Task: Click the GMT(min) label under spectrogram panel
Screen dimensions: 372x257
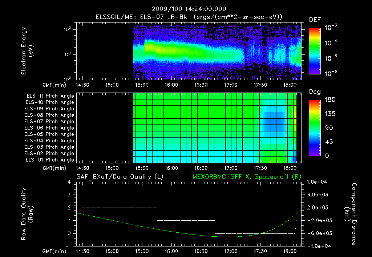Action: (x=54, y=85)
